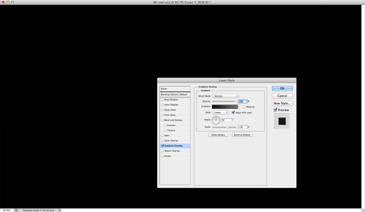Viewport: 365px width, 212px height.
Task: Enable the Bevel and Emboss checkbox
Action: (163, 120)
